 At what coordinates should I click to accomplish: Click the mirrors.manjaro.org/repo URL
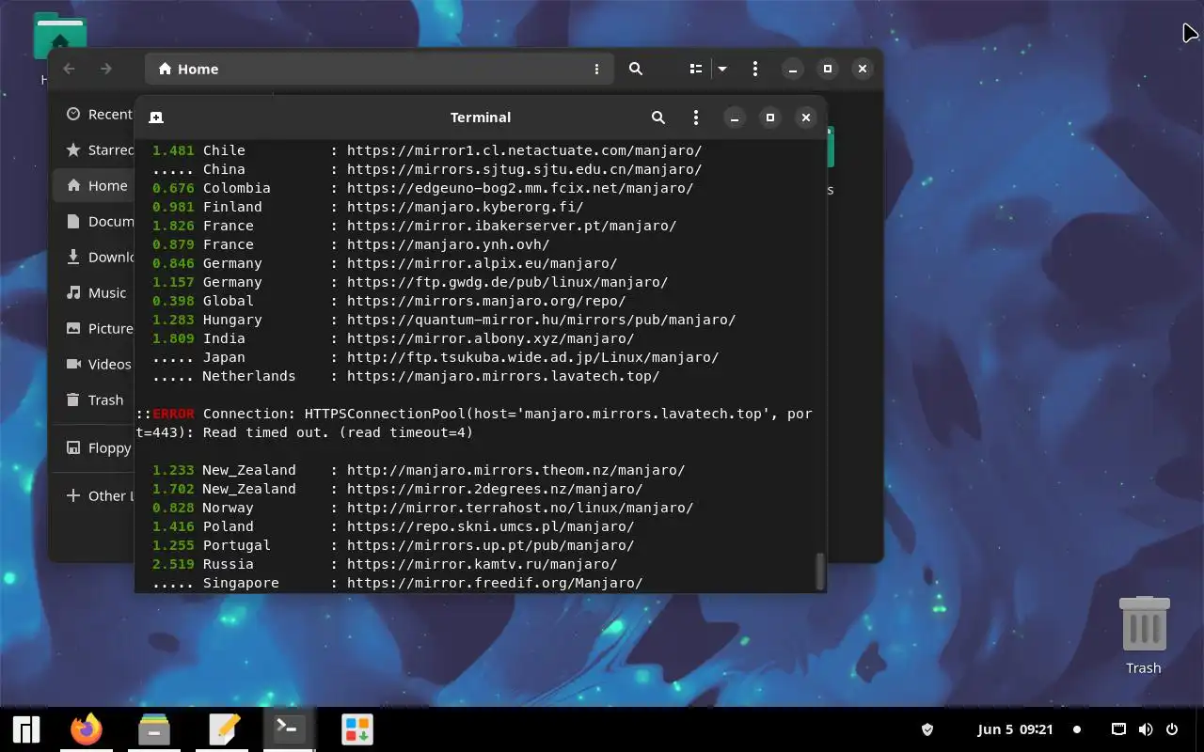pyautogui.click(x=486, y=301)
